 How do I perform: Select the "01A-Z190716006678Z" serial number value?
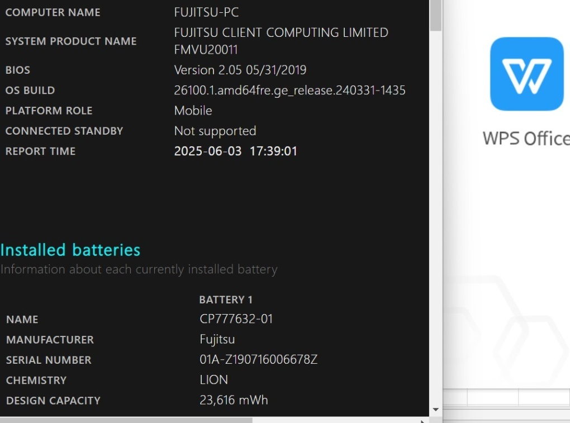tap(259, 359)
